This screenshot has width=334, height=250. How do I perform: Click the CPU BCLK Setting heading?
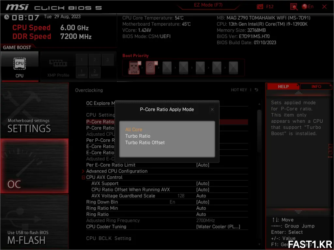(x=109, y=238)
